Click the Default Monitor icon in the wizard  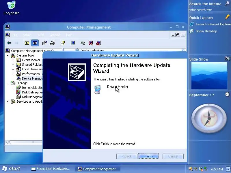(x=97, y=89)
